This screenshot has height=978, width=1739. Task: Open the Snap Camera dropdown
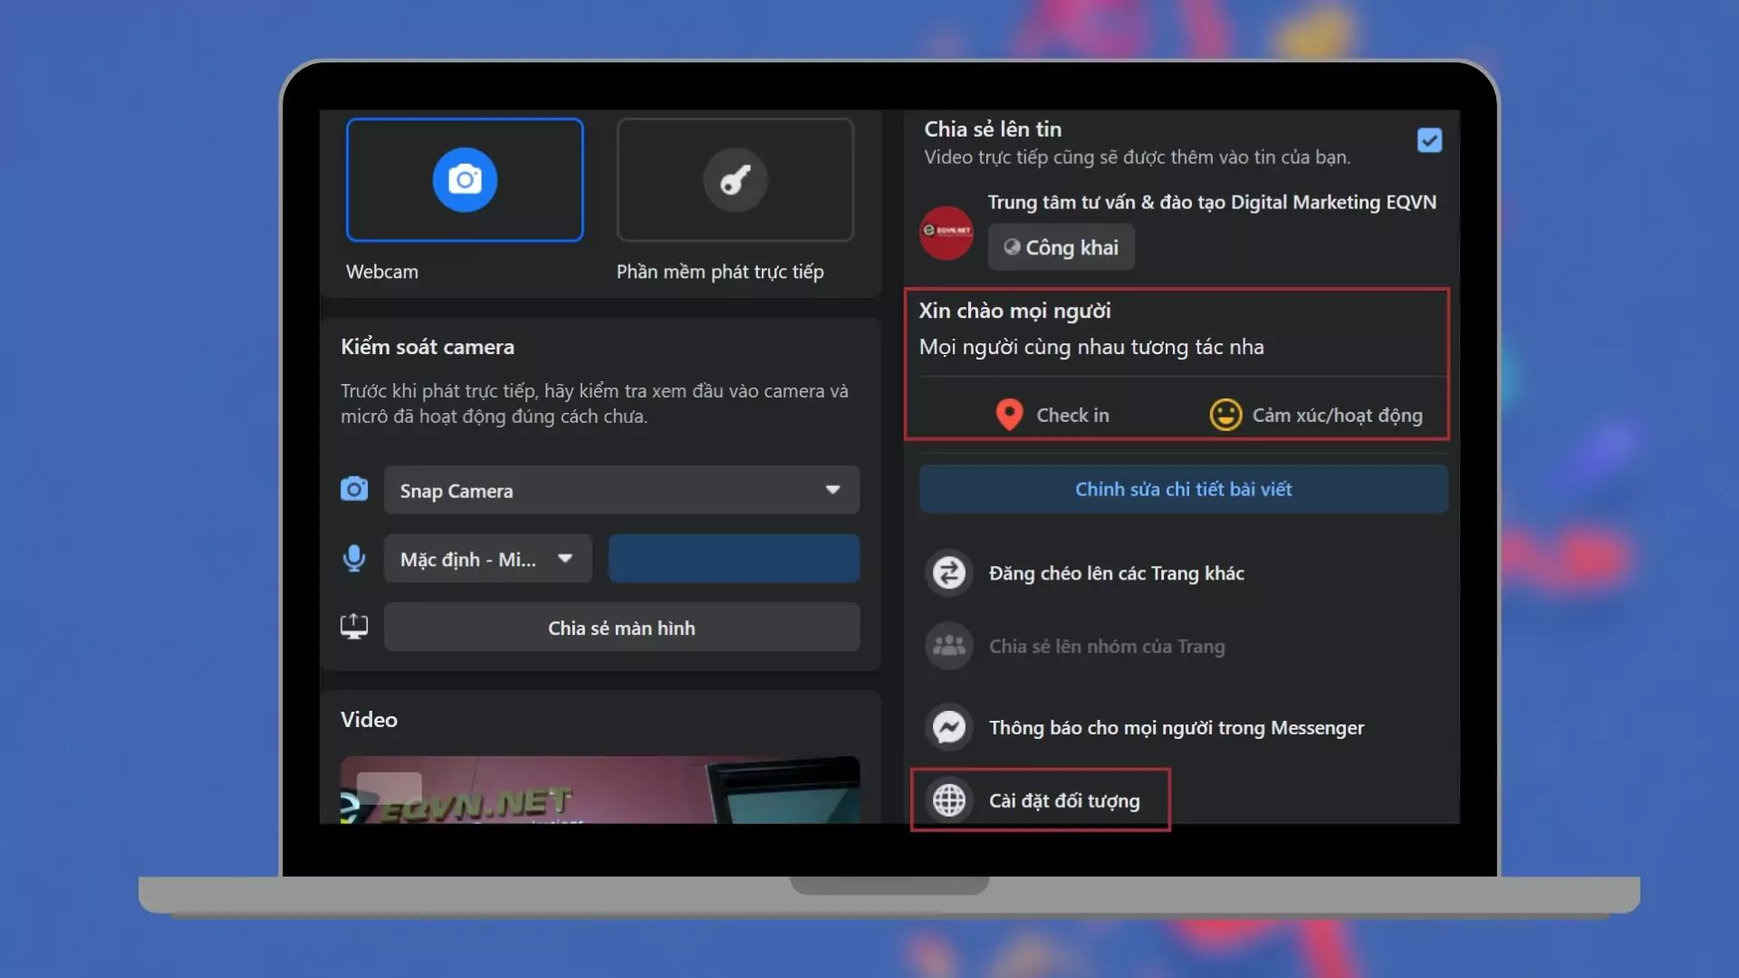(621, 490)
